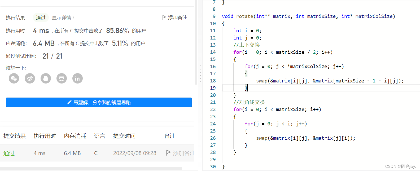Click the 执行用时 column header
The width and height of the screenshot is (420, 171).
tap(45, 136)
